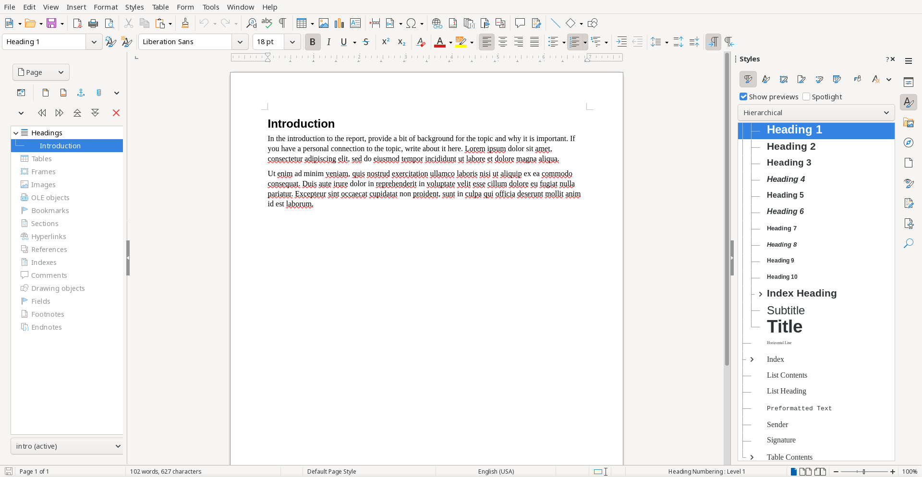This screenshot has width=922, height=477.
Task: Insert Hyperlink toolbar icon
Action: [x=437, y=23]
